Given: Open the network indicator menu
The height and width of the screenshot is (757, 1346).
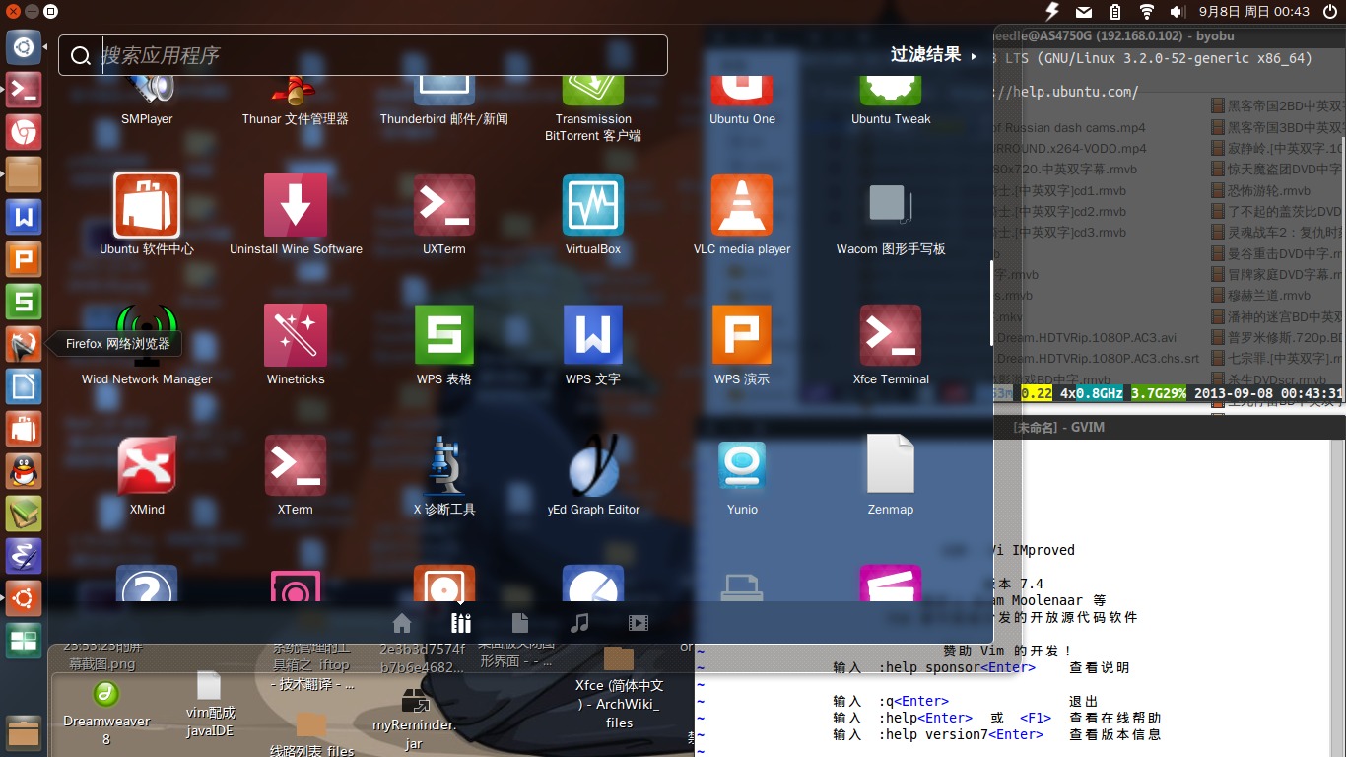Looking at the screenshot, I should pyautogui.click(x=1147, y=12).
